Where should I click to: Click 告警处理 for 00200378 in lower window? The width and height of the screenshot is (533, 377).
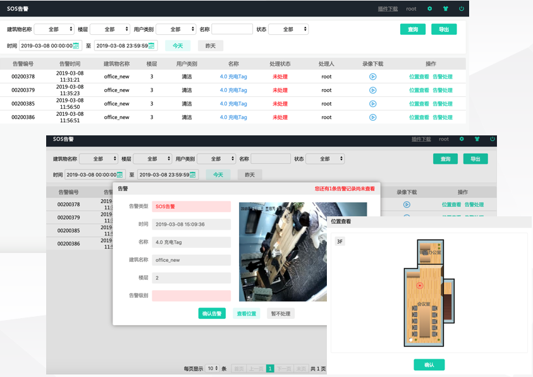click(474, 204)
